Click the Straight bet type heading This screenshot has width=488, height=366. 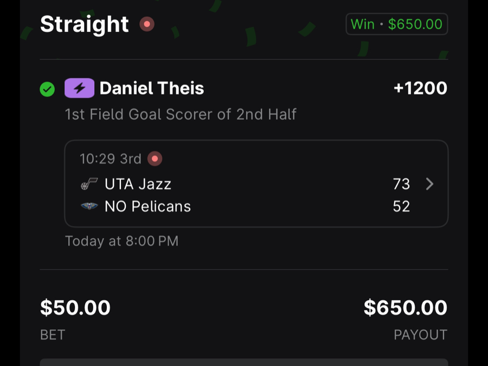coord(85,24)
